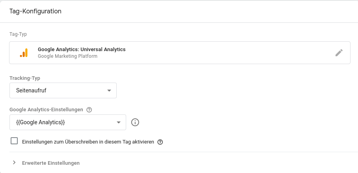Click the Tag-Typ section label
Viewport: 358px width, 173px height.
(18, 34)
